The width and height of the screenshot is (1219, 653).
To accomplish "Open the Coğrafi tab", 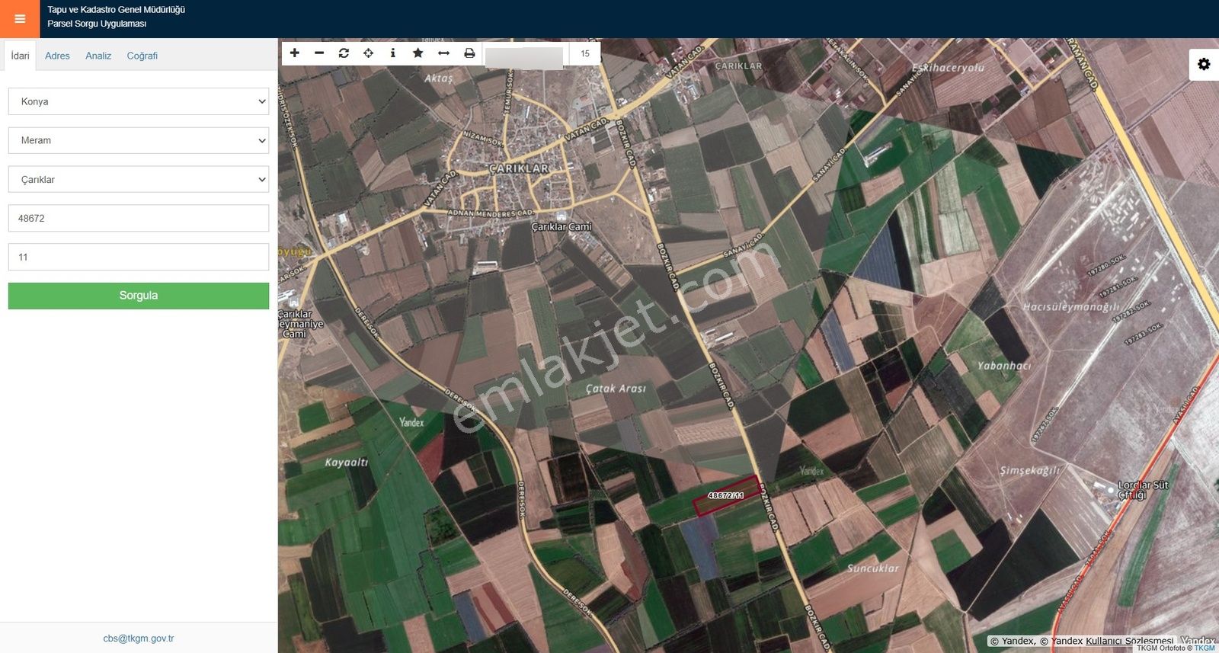I will tap(142, 56).
